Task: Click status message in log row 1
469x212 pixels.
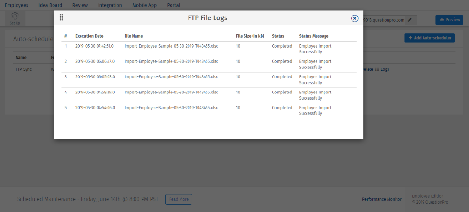Action: click(315, 49)
